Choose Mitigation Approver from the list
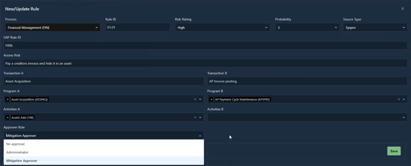Screen dimensions: 411x166 pyautogui.click(x=104, y=161)
